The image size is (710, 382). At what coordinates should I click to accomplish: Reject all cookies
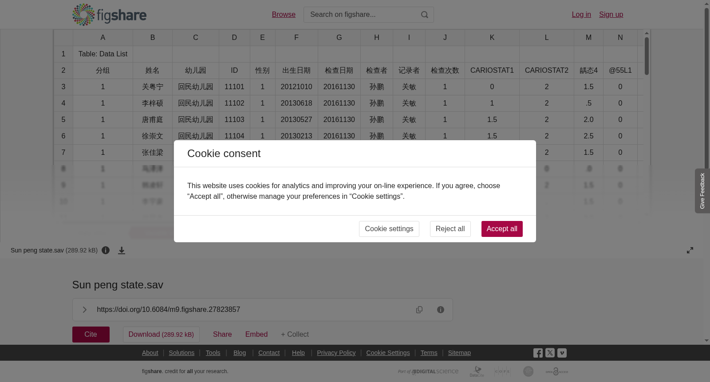450,229
